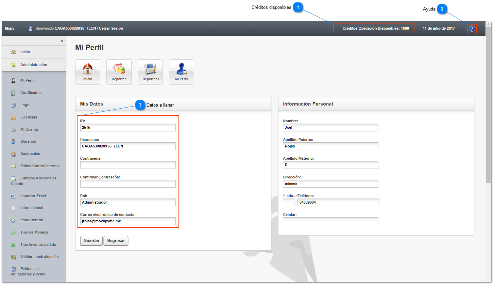The width and height of the screenshot is (494, 285).
Task: Click the Apellido Materno field
Action: [330, 165]
